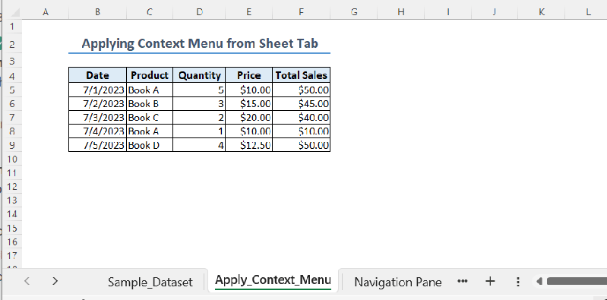Select column K header
This screenshot has height=300, width=607.
(542, 12)
